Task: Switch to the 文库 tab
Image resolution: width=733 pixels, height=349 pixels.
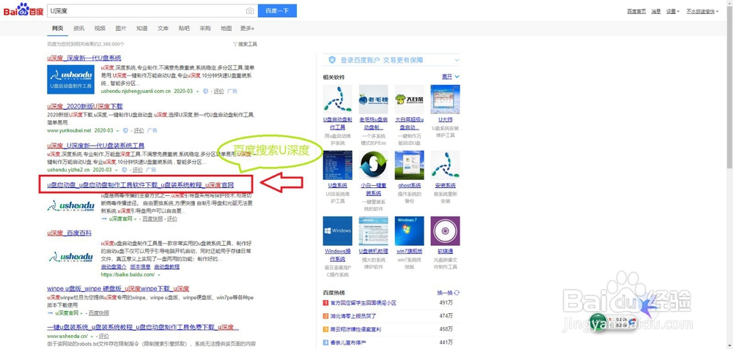Action: (163, 29)
